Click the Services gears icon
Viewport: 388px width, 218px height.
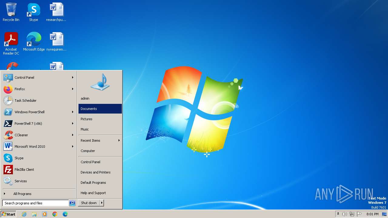point(8,181)
